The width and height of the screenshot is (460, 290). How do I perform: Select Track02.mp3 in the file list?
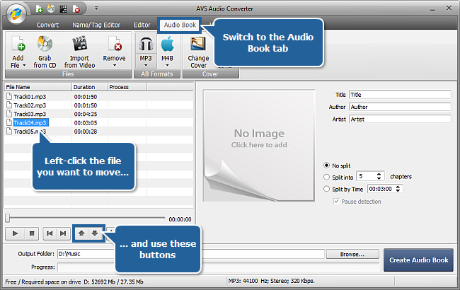coord(30,105)
